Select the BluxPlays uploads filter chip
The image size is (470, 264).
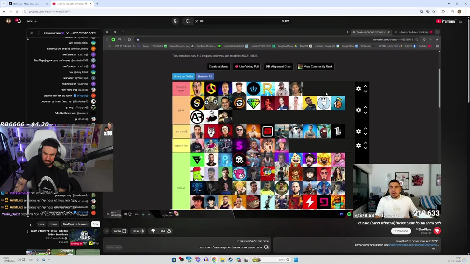tap(75, 224)
